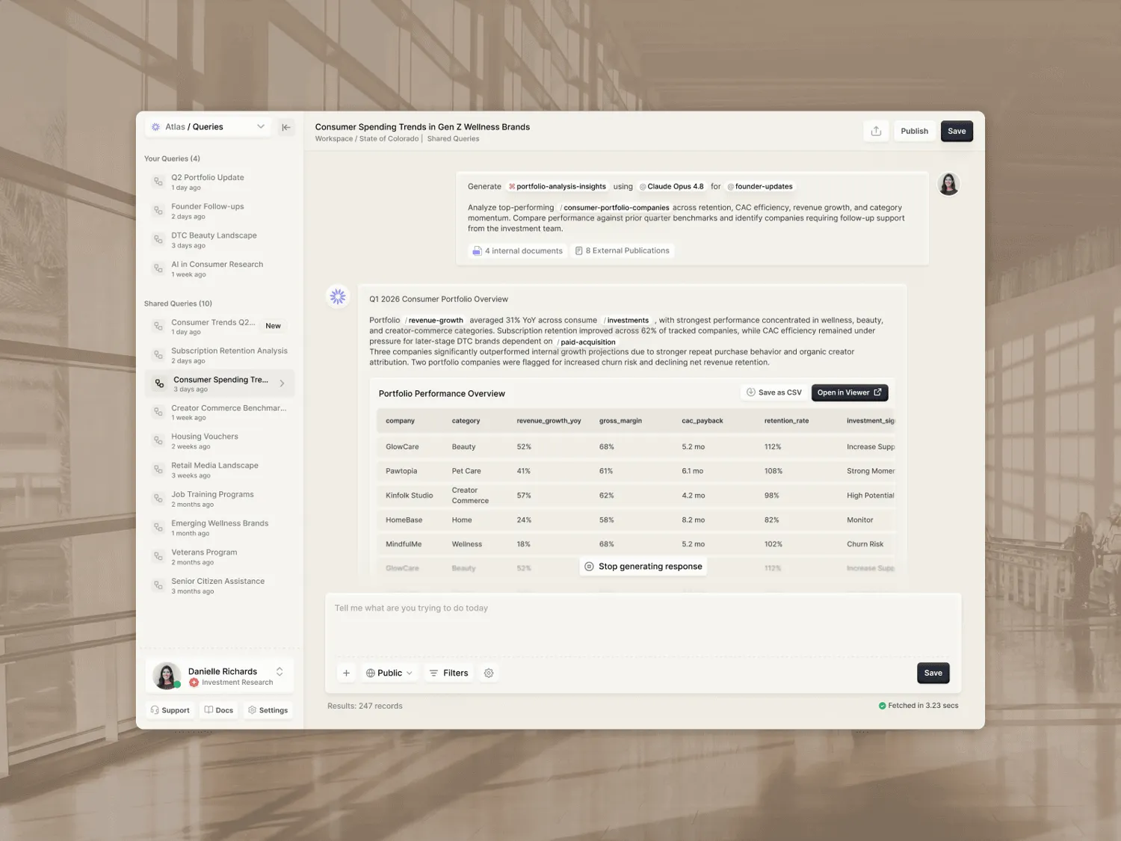The image size is (1121, 841).
Task: Save the prompt in input box
Action: click(933, 673)
